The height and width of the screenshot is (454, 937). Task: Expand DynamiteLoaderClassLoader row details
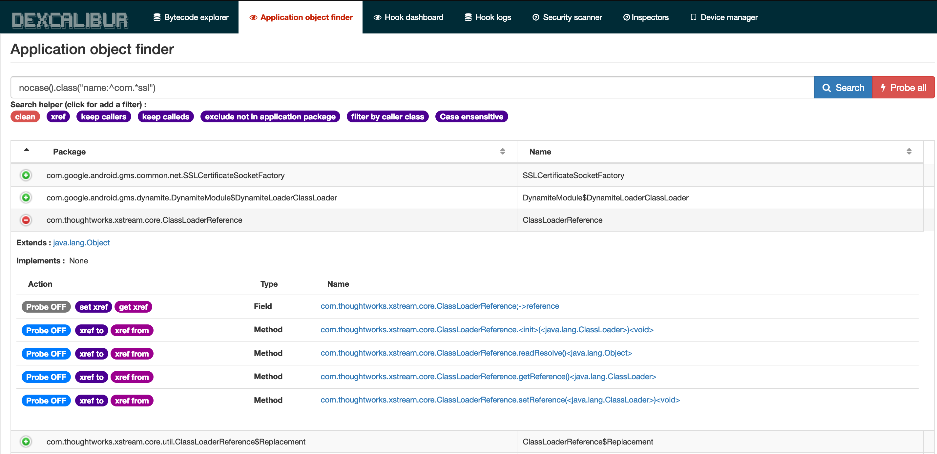click(x=26, y=197)
